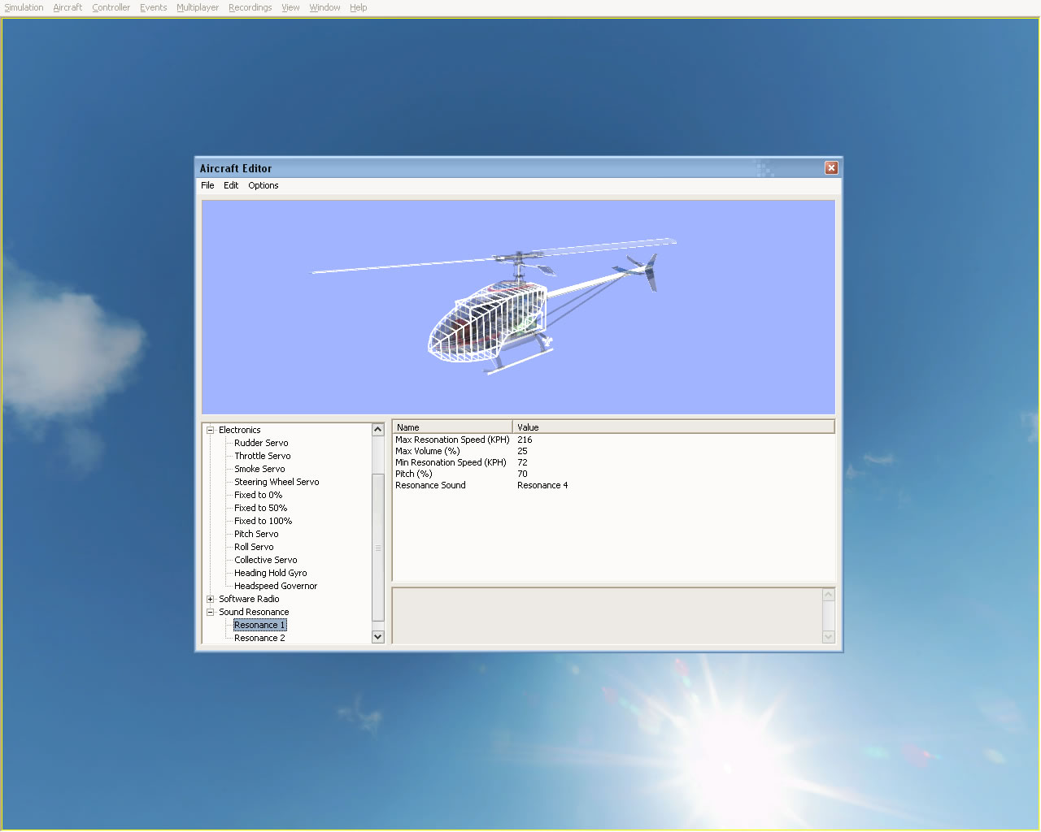Click the Value column header

[x=673, y=427]
